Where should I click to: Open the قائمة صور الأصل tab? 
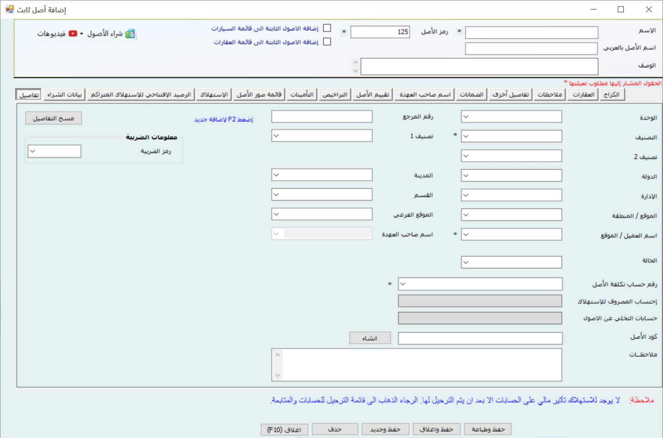[259, 95]
